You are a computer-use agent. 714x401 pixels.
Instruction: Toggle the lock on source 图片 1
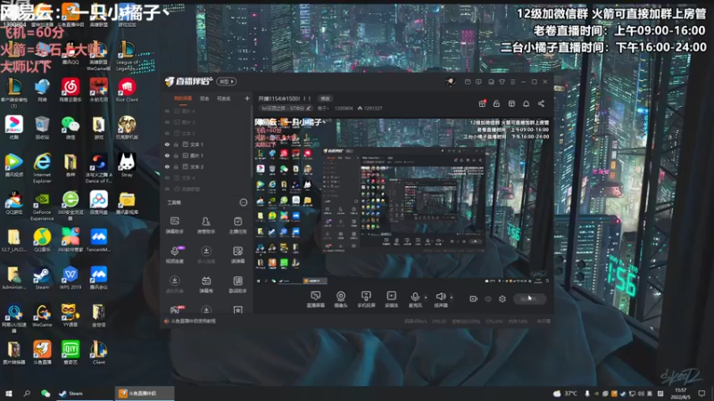[176, 155]
